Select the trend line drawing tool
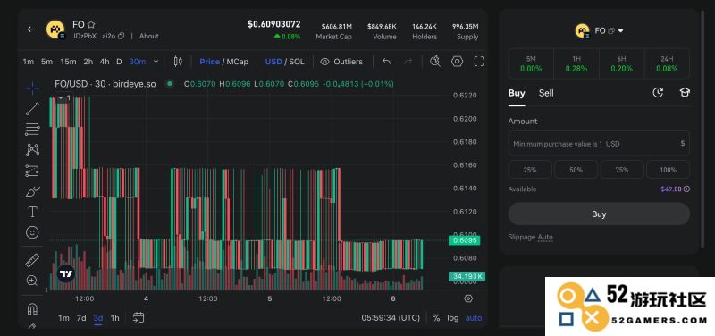Screen dimensions: 715x336 point(32,108)
